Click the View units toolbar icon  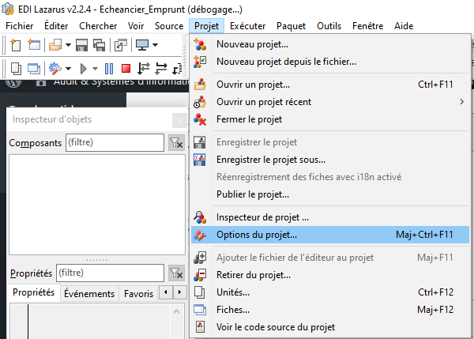(16, 69)
